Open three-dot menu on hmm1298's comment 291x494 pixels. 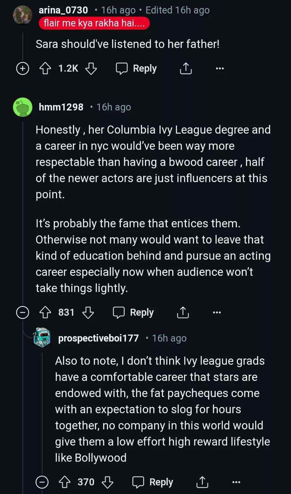(x=217, y=312)
